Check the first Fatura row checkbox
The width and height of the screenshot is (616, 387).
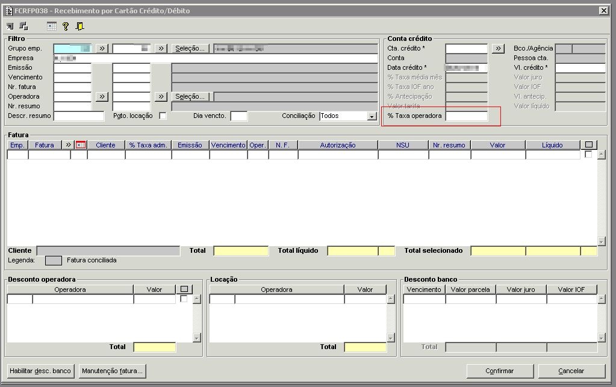[x=588, y=154]
